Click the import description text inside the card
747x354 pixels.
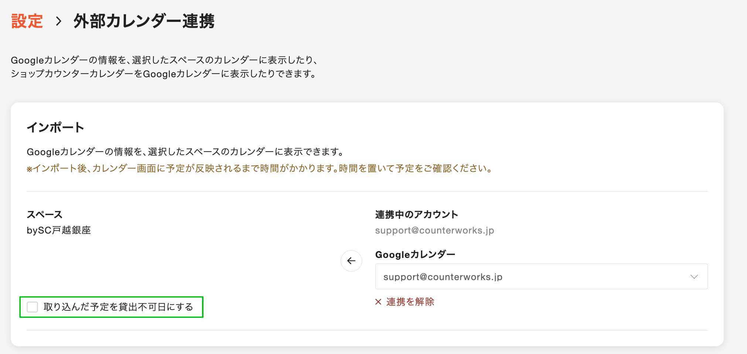click(185, 152)
